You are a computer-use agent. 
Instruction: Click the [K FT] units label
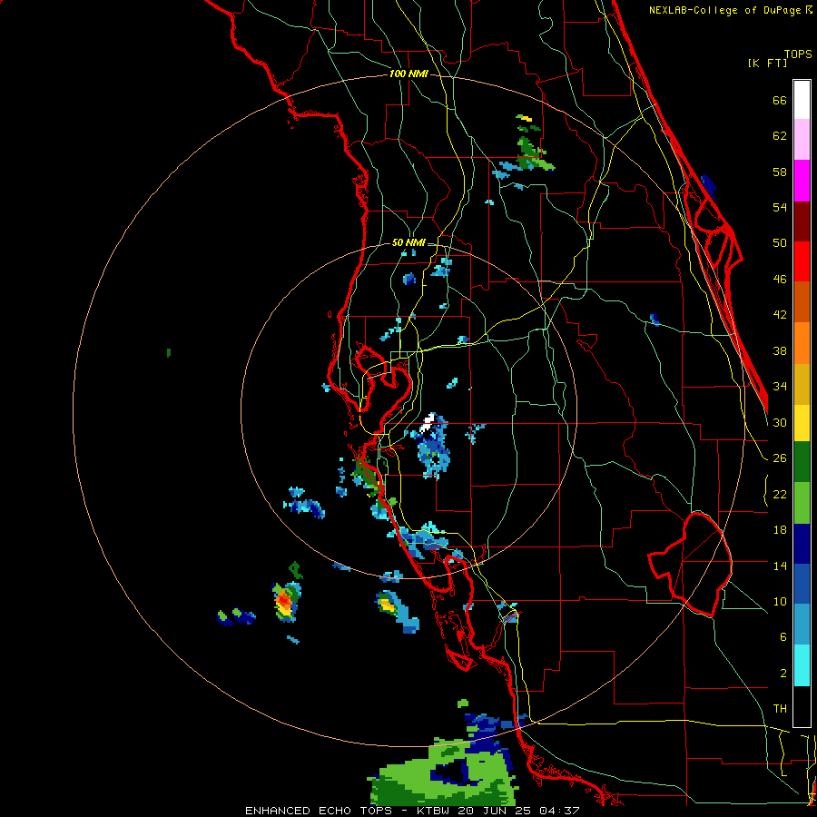(767, 63)
